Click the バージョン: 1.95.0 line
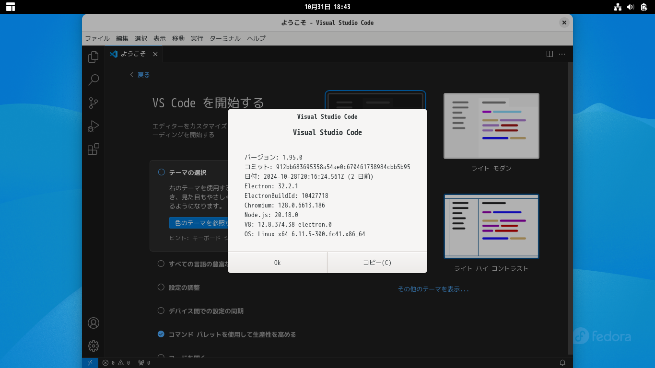 pos(273,157)
